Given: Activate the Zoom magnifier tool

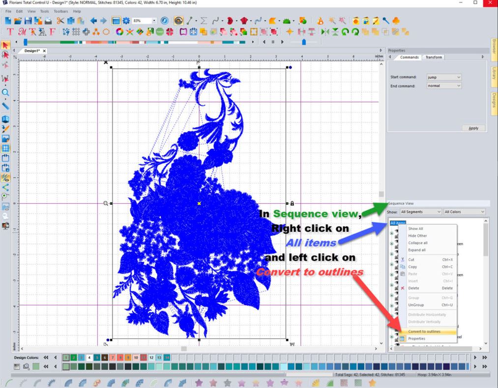Looking at the screenshot, I should click(6, 92).
